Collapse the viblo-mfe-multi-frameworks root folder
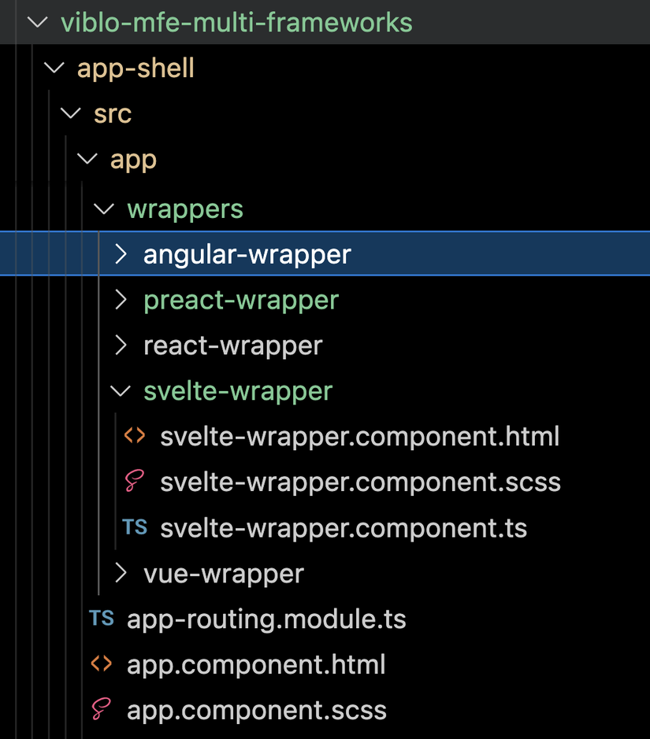 [37, 23]
